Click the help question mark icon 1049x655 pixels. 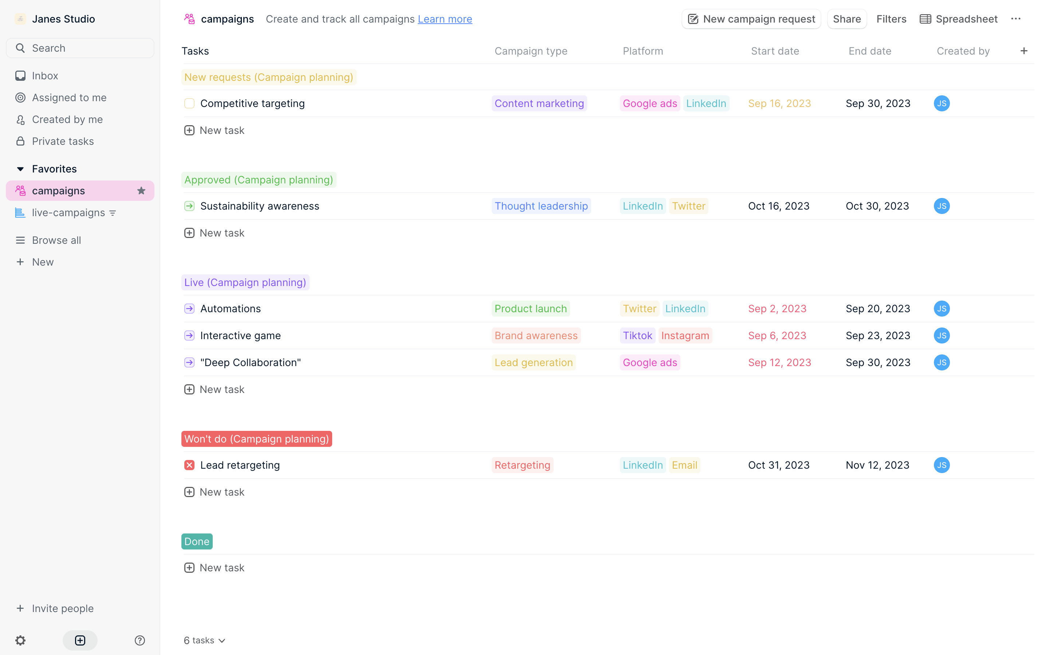[x=140, y=640]
